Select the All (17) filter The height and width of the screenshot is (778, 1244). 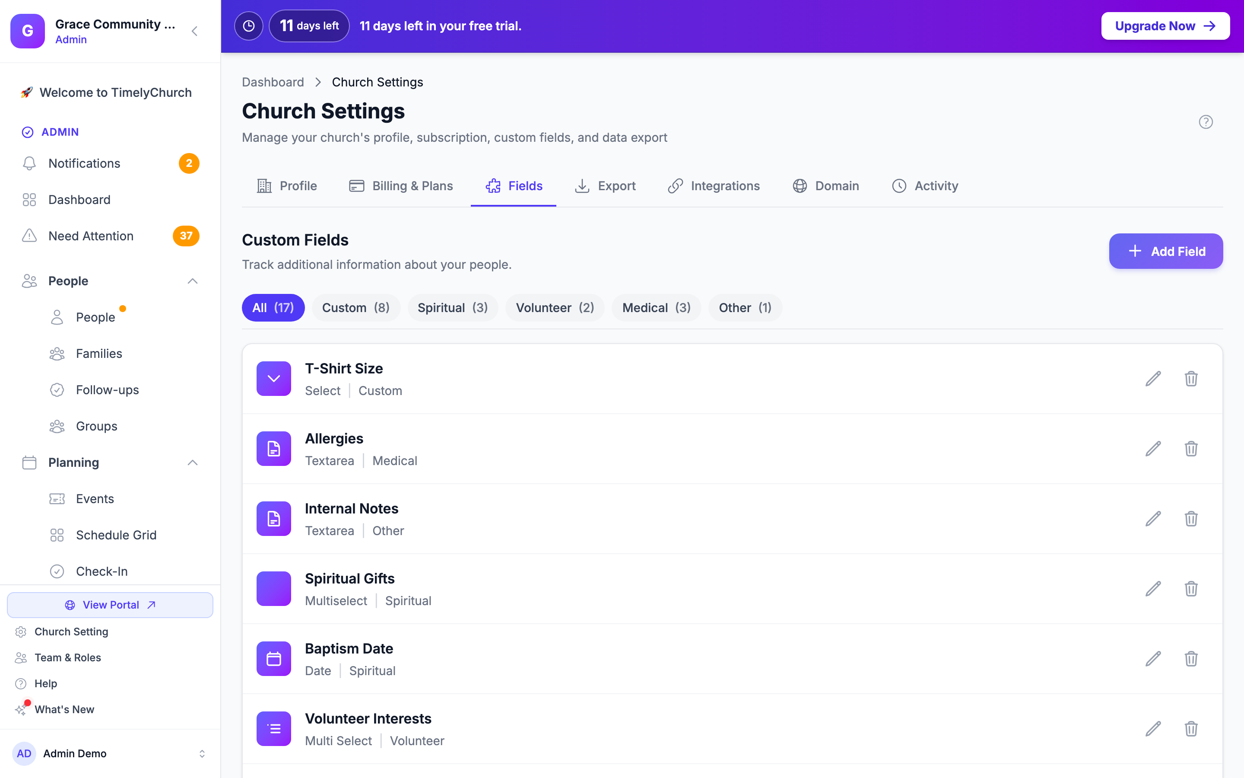pos(273,308)
